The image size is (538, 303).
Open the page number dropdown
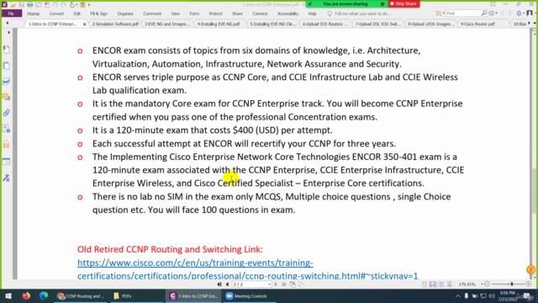pyautogui.click(x=269, y=284)
